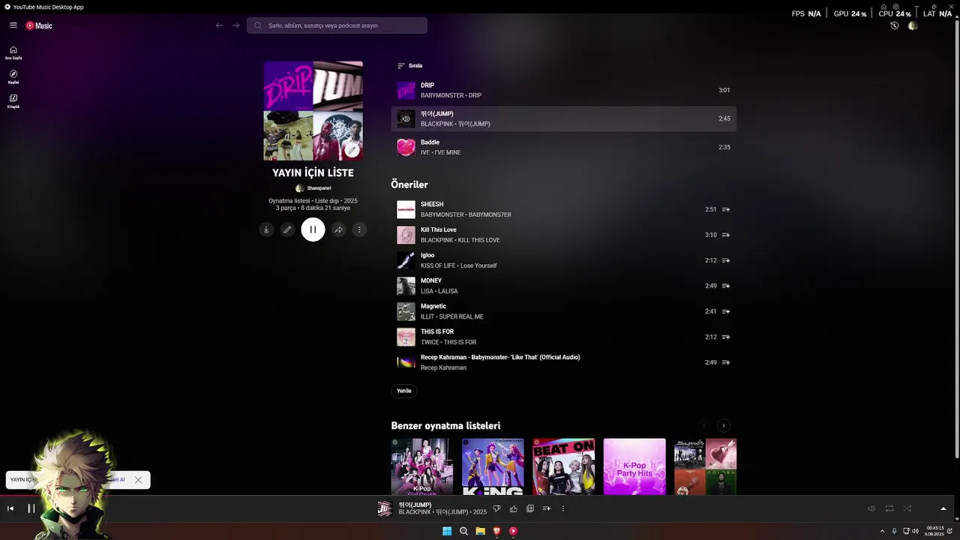The width and height of the screenshot is (960, 540).
Task: Show next similar playlists with right chevron
Action: tap(724, 426)
